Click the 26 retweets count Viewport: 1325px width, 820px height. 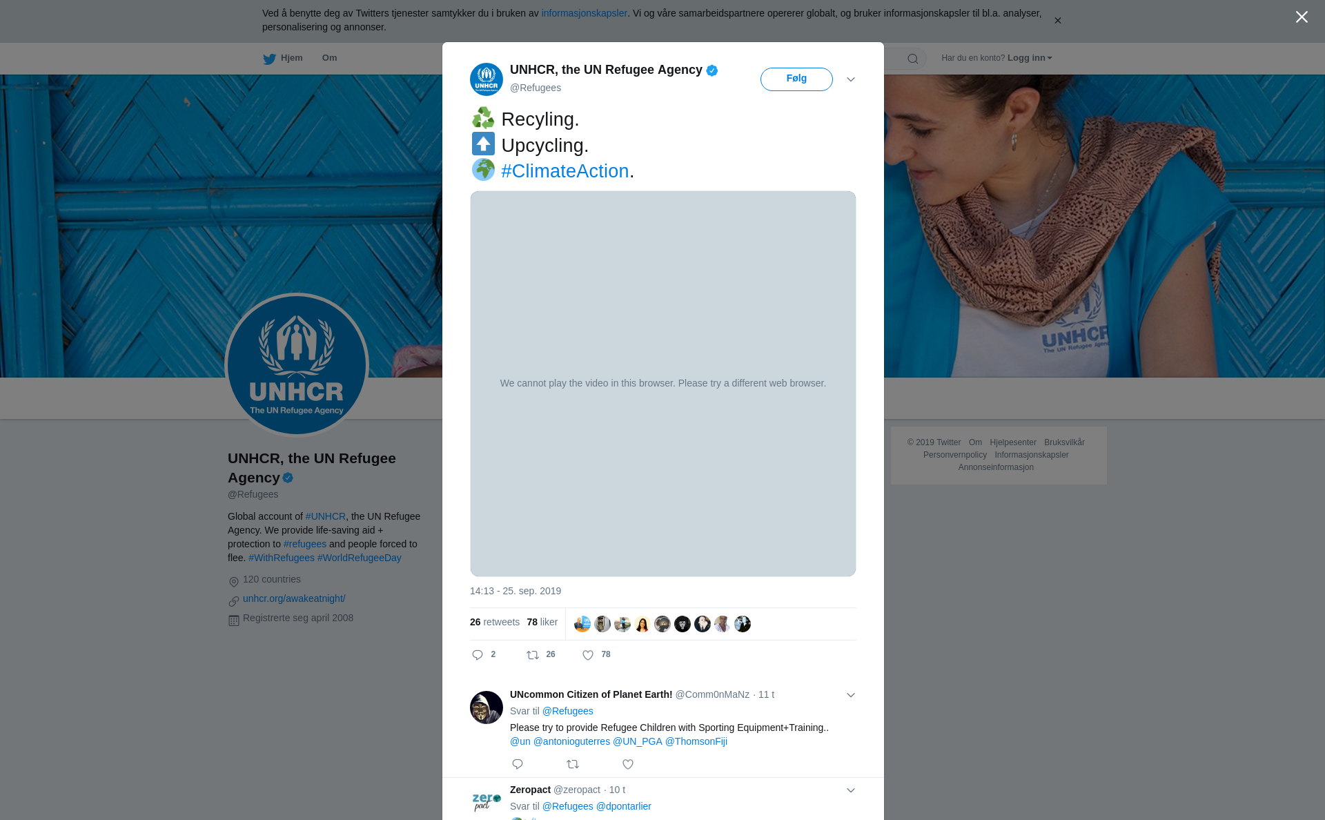coord(495,622)
